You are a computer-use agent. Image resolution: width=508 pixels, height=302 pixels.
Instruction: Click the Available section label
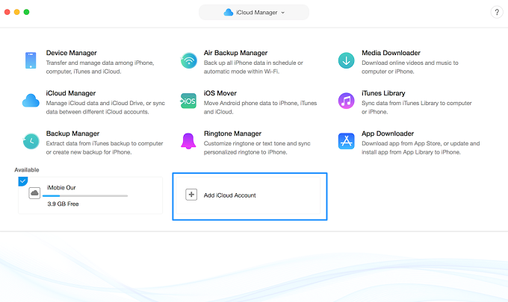tap(27, 170)
